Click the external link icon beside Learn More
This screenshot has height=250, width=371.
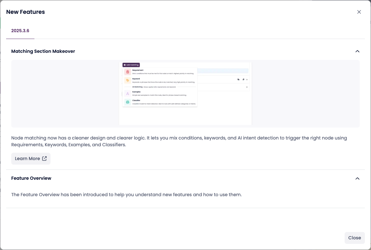tap(44, 159)
